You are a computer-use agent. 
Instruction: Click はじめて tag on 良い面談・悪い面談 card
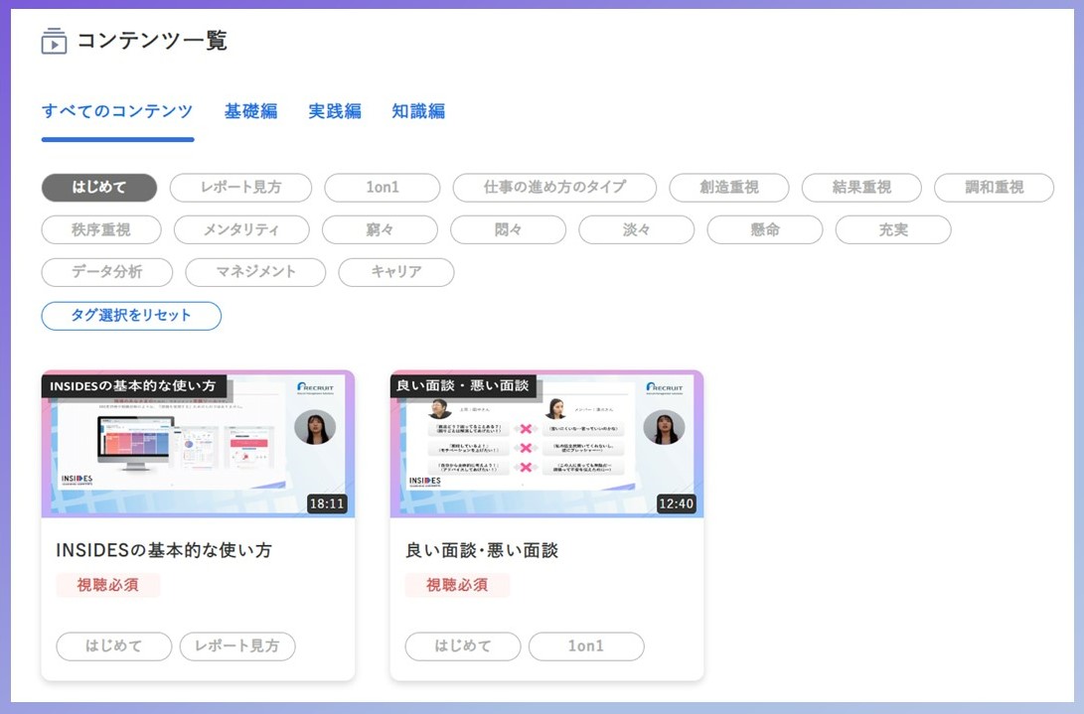coord(463,646)
